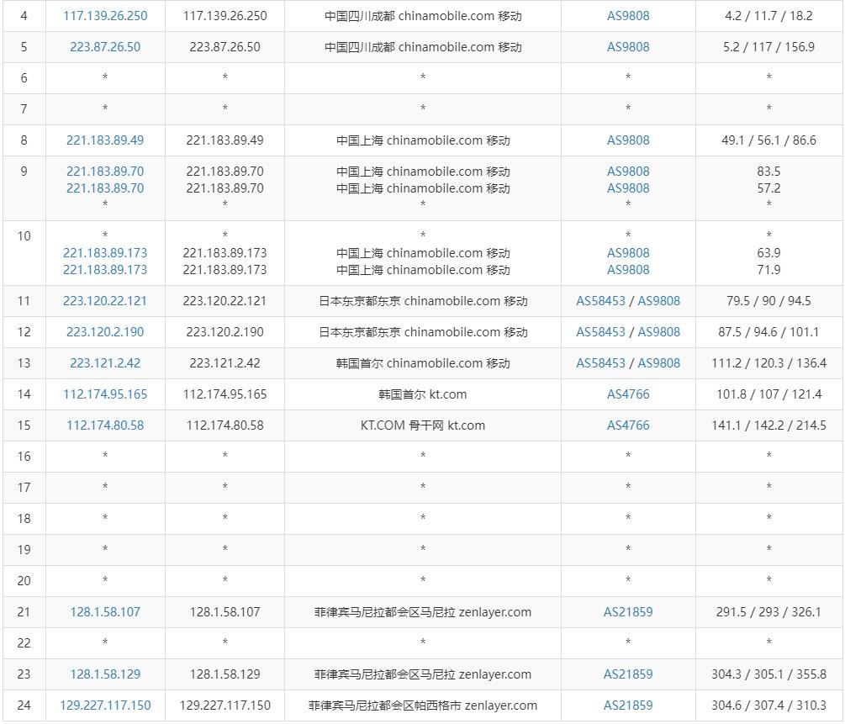Open IP link 117.139.26.250
Screen dimensions: 845x724
click(x=105, y=16)
